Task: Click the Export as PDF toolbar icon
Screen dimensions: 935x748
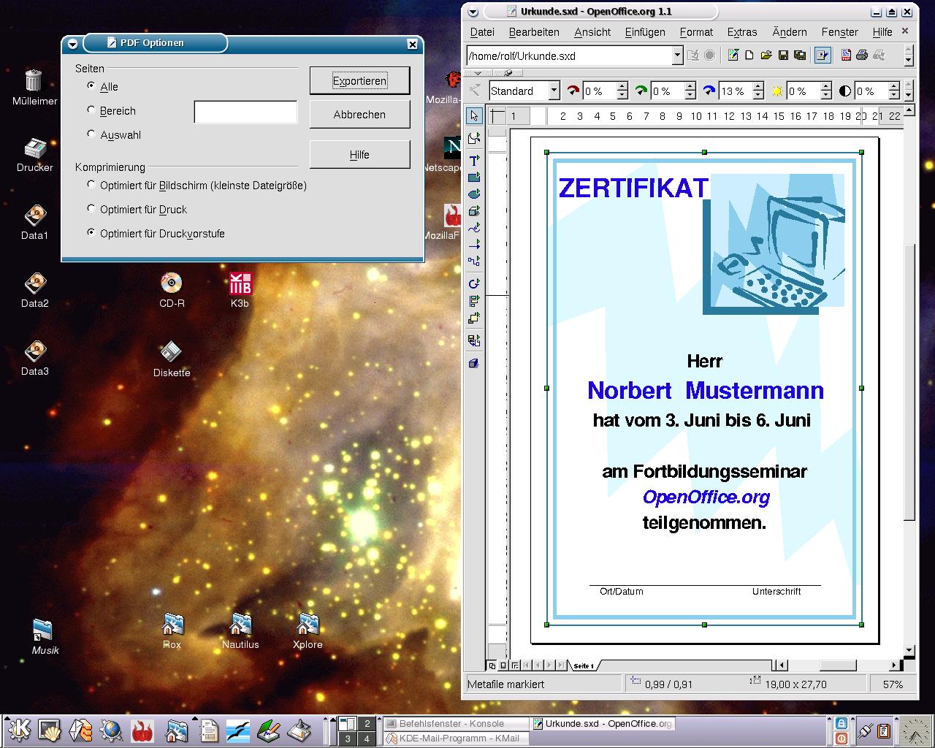Action: (x=846, y=56)
